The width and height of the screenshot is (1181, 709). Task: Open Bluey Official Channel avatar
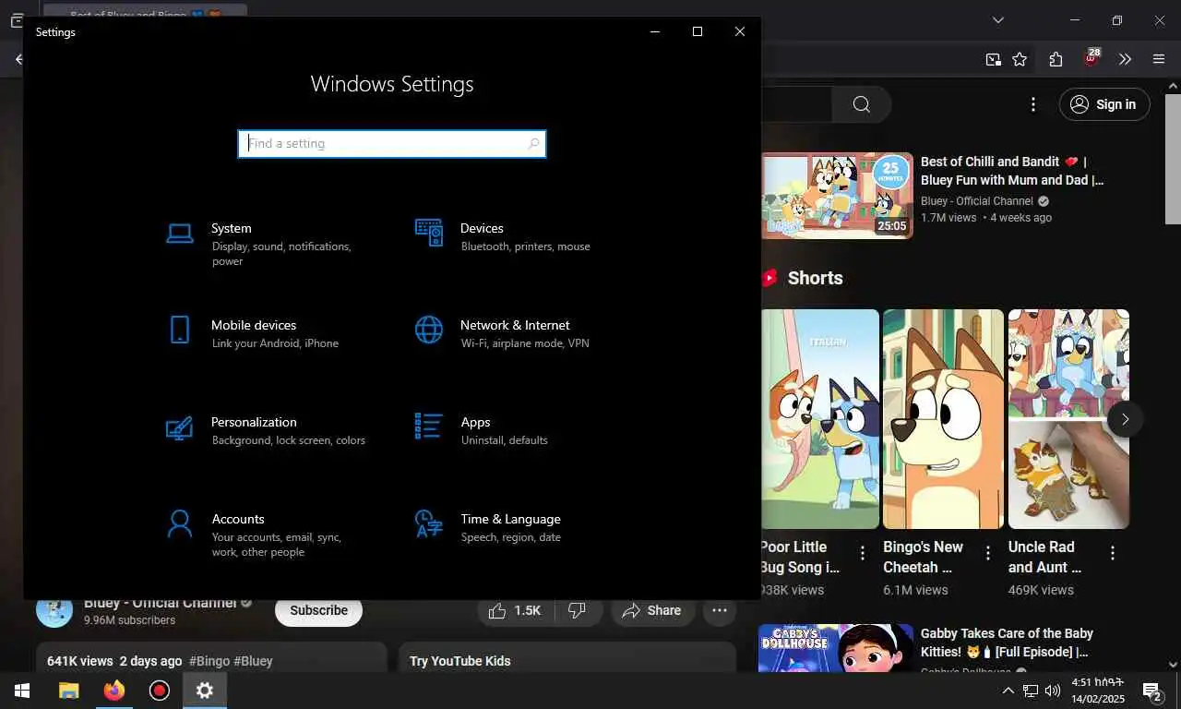[54, 610]
